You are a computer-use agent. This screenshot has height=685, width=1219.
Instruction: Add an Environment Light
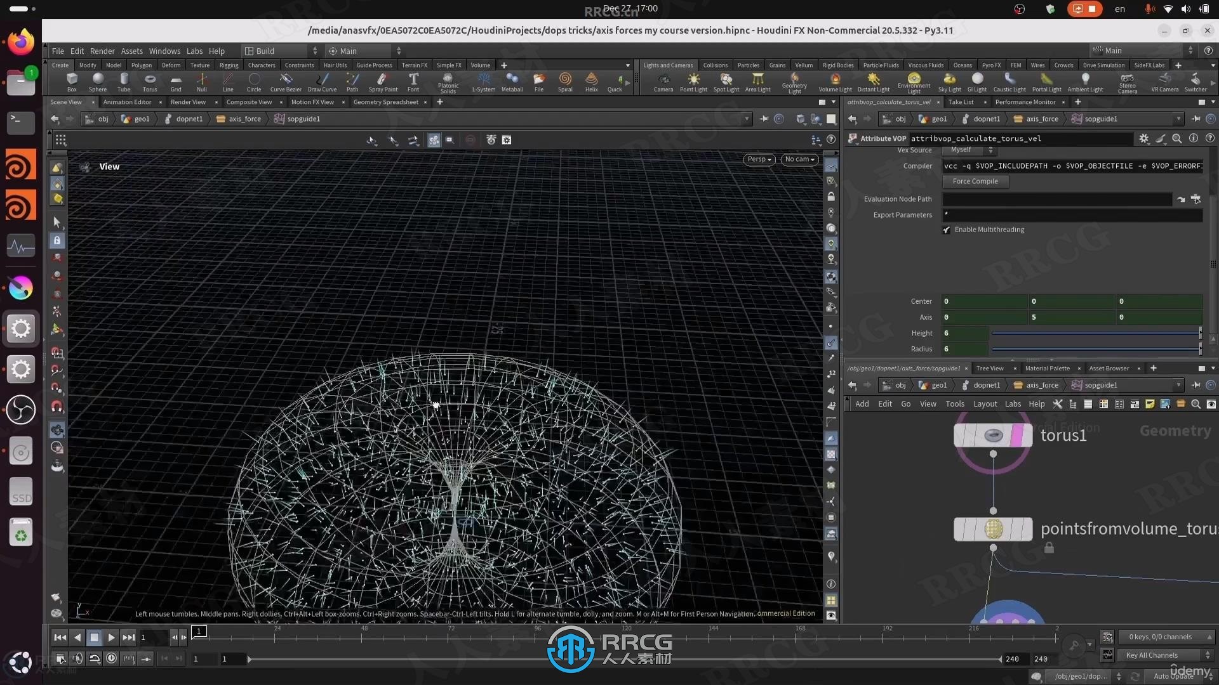pyautogui.click(x=914, y=82)
